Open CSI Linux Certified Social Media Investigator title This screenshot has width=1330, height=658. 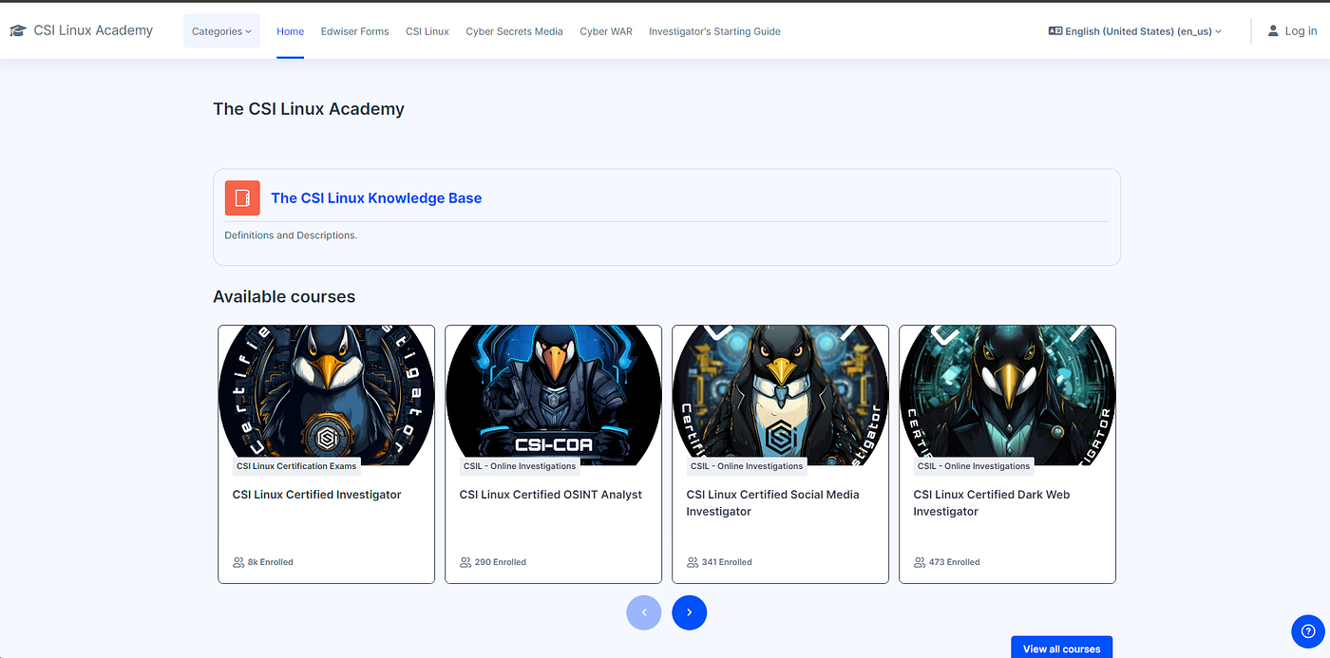[x=773, y=503]
